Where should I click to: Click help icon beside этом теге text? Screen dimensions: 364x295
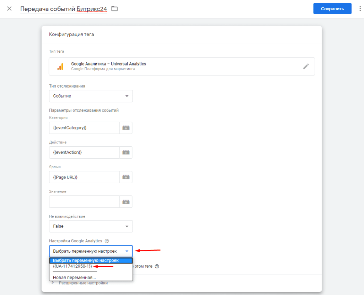157,267
